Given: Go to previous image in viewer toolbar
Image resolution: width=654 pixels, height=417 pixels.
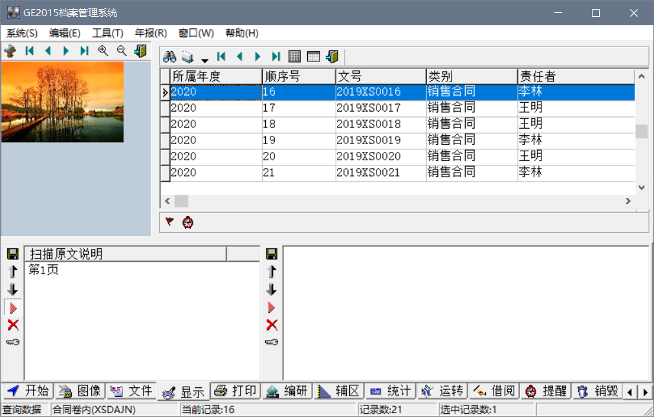Looking at the screenshot, I should coord(48,51).
